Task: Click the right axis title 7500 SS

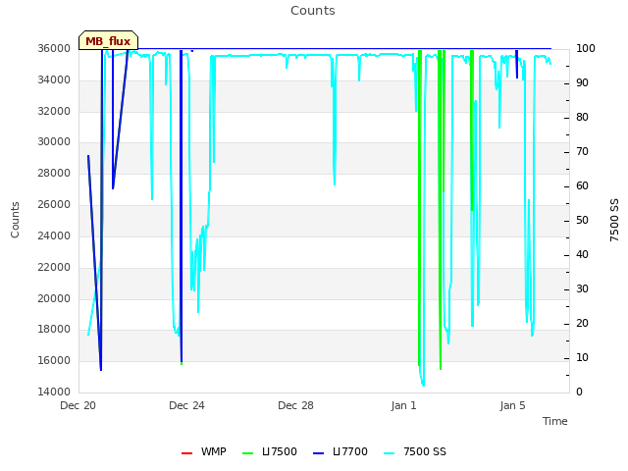Action: click(x=614, y=220)
